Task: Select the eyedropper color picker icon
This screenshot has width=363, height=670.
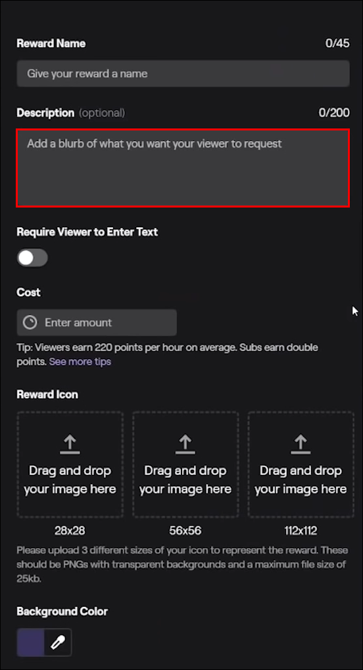Action: 58,642
